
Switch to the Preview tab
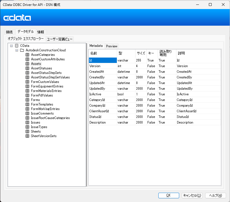(x=112, y=46)
